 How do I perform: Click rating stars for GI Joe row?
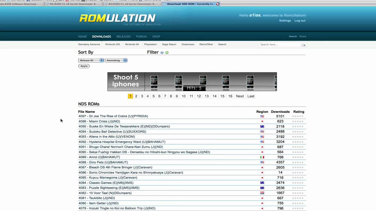click(x=298, y=116)
